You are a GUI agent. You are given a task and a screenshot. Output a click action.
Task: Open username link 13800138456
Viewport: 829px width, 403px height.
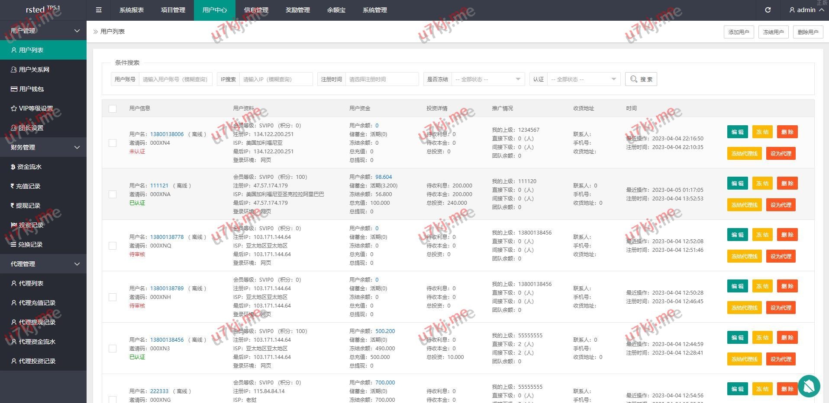pos(167,340)
